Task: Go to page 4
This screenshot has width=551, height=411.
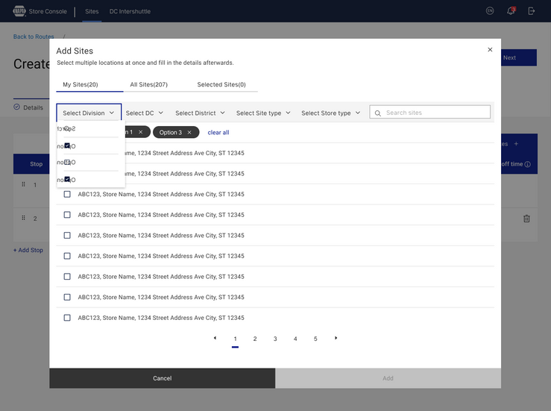Action: click(295, 339)
